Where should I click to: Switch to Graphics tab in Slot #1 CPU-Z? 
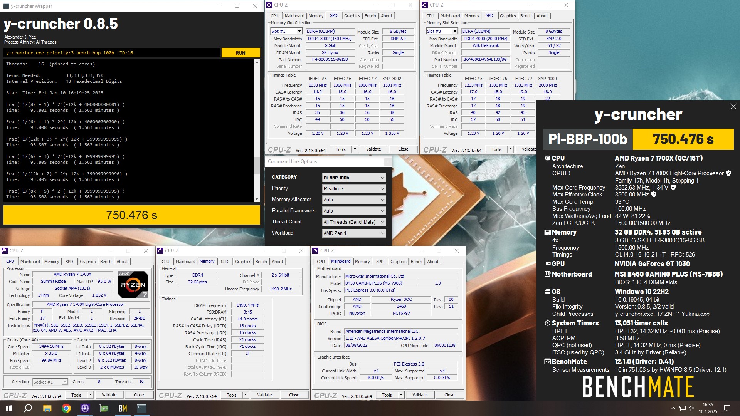click(352, 16)
